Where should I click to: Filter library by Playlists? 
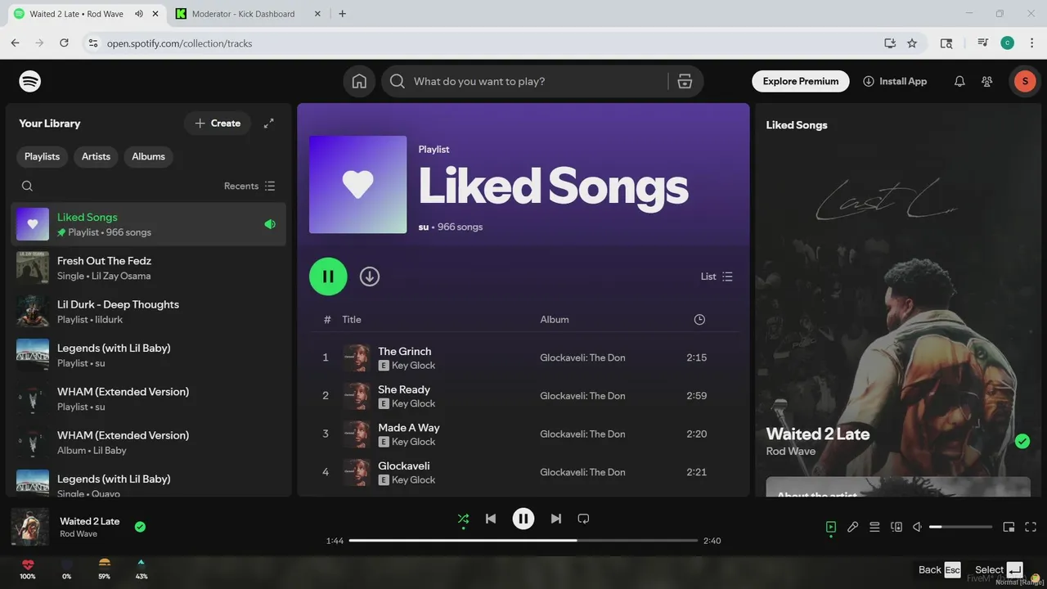point(42,156)
